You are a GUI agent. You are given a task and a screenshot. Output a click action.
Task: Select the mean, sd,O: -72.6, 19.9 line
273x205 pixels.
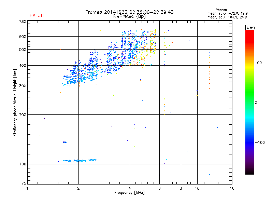pos(227,13)
